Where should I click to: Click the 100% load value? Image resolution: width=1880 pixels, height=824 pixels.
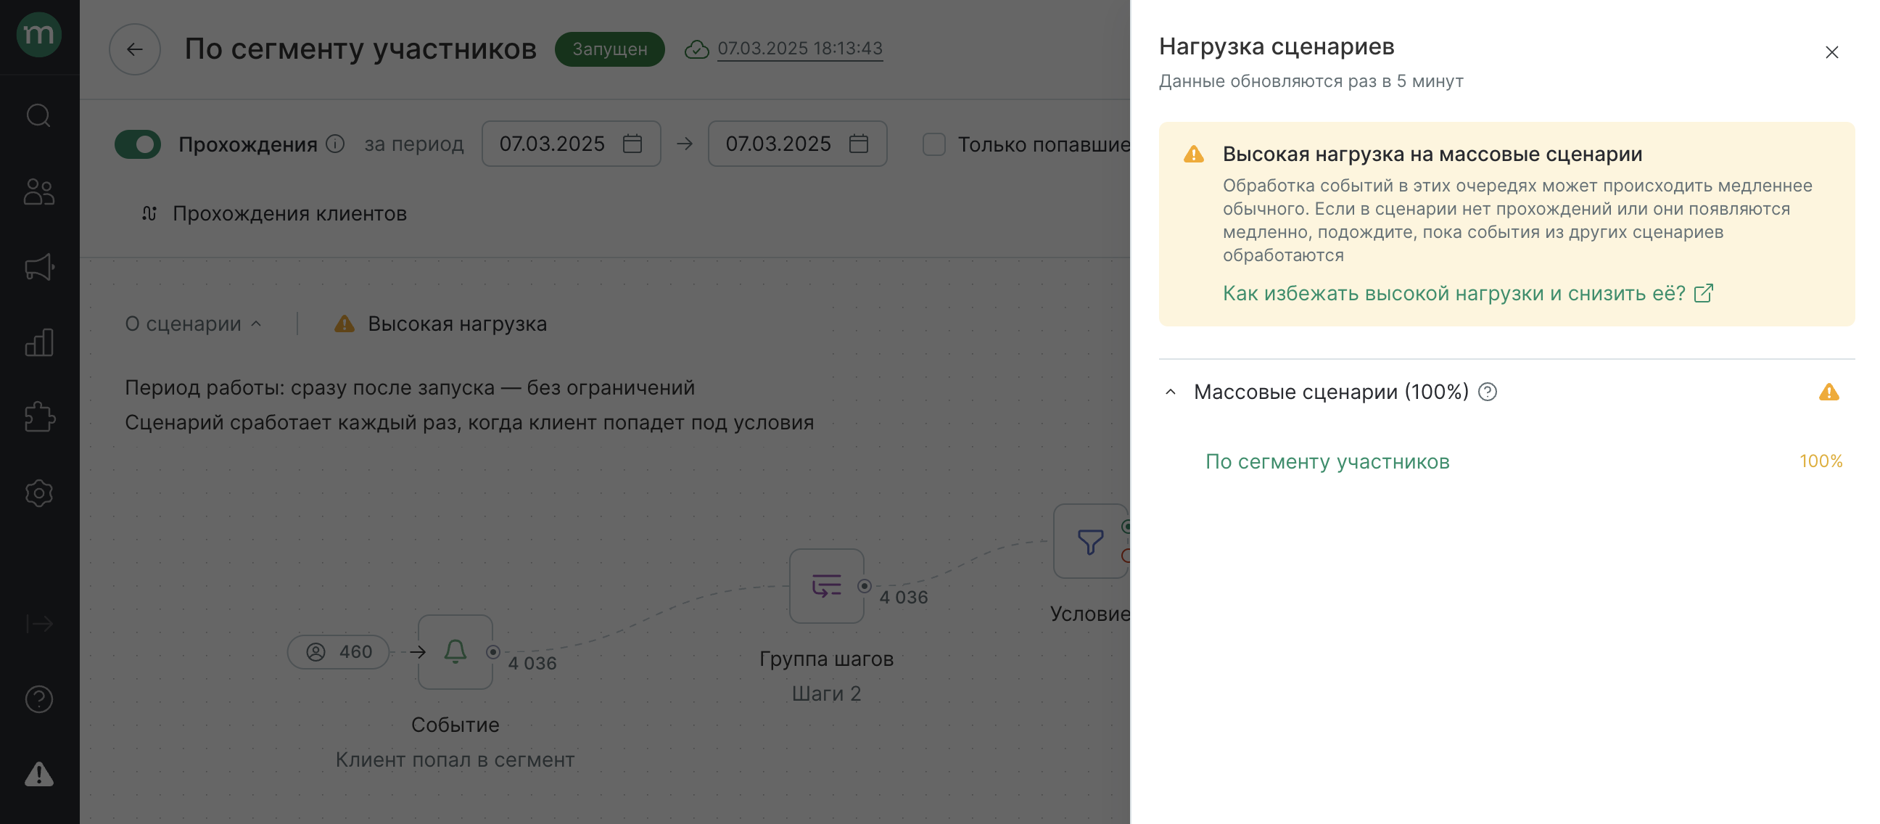tap(1821, 461)
